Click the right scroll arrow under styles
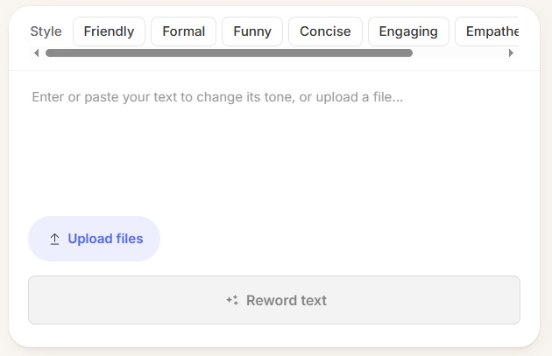This screenshot has width=552, height=356. [x=511, y=53]
